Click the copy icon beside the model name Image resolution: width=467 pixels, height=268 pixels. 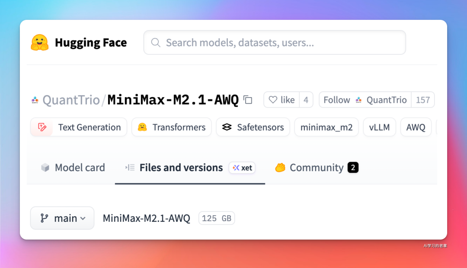coord(247,99)
